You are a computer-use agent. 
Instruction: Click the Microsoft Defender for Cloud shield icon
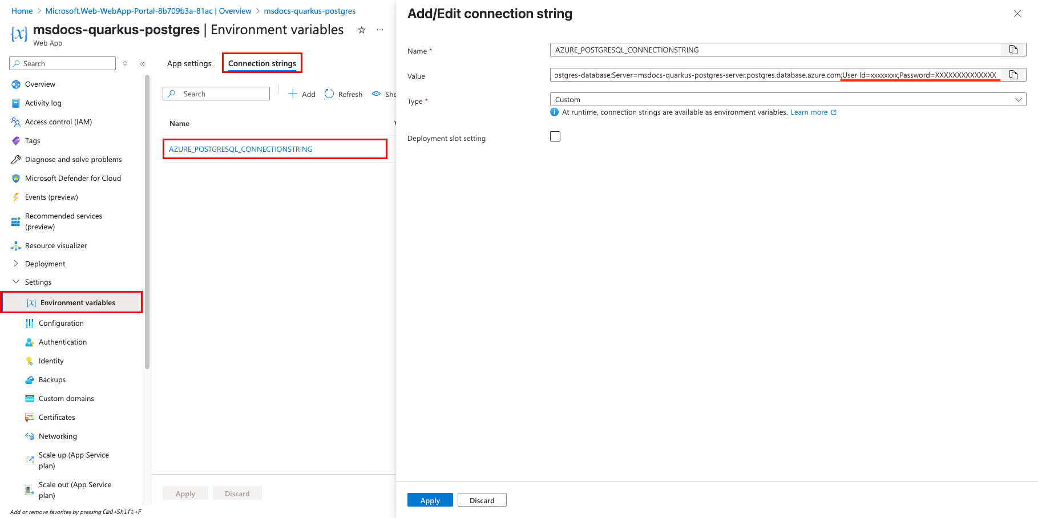point(16,179)
